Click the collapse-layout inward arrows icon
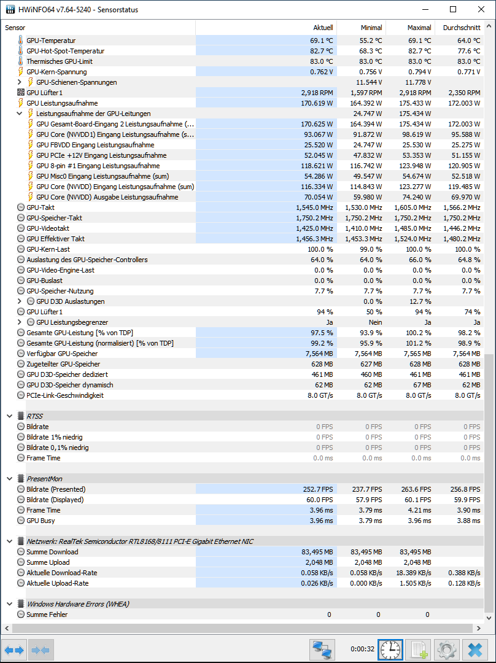The height and width of the screenshot is (663, 496). [41, 649]
